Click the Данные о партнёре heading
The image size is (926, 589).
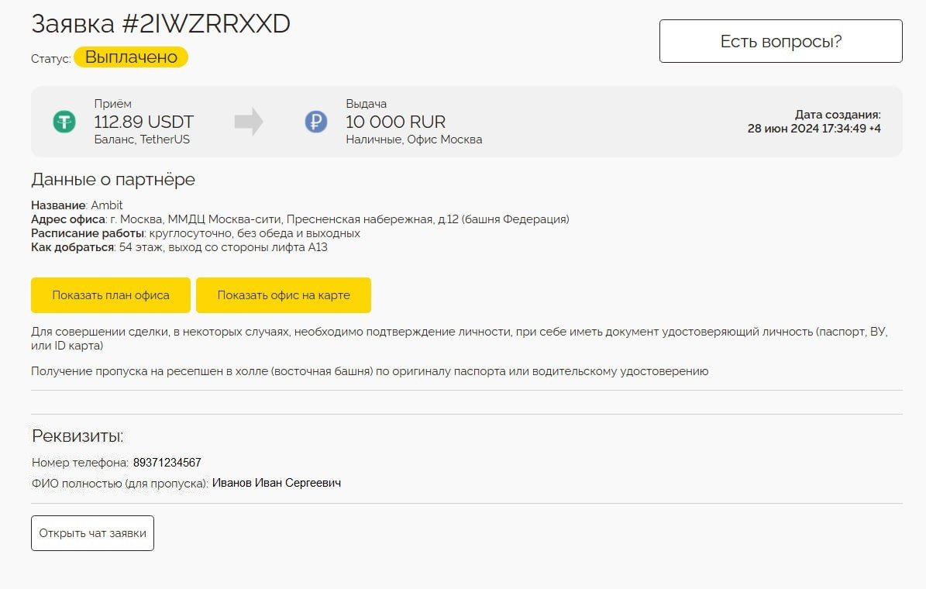113,180
